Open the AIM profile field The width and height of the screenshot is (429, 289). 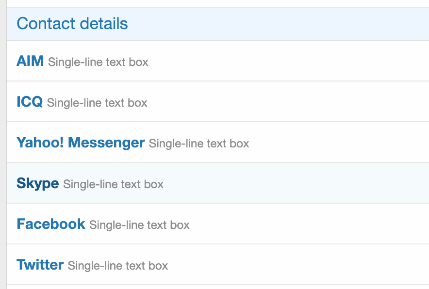[30, 61]
